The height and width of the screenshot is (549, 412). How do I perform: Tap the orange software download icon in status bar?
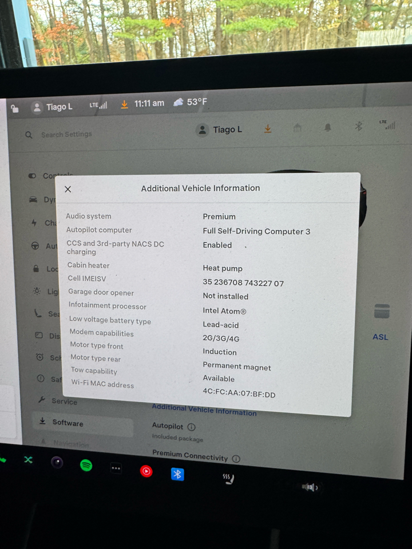[124, 104]
